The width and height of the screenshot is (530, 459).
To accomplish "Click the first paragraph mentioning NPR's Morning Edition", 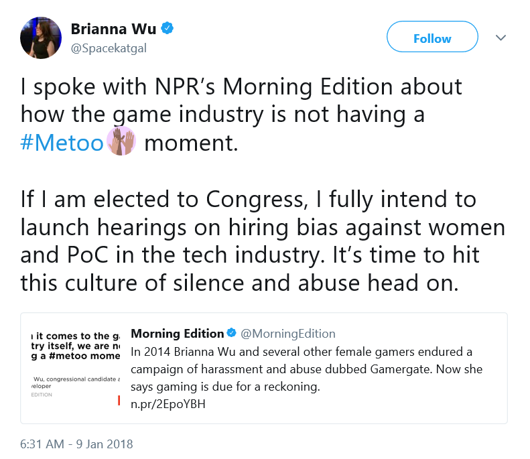I will [241, 115].
